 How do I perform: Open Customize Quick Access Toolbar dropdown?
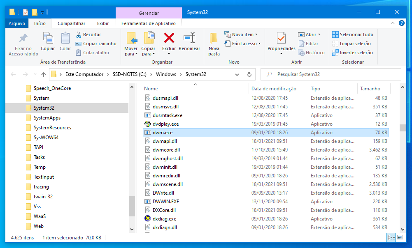coord(42,12)
